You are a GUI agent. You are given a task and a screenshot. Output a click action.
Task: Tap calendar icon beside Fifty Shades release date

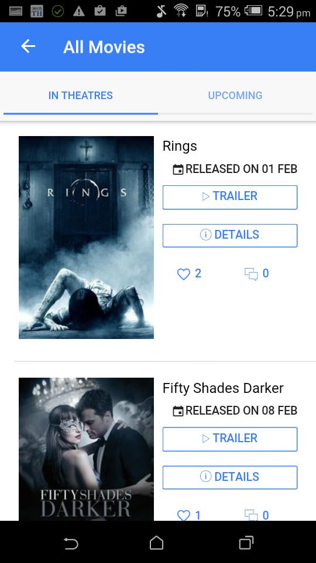(178, 411)
